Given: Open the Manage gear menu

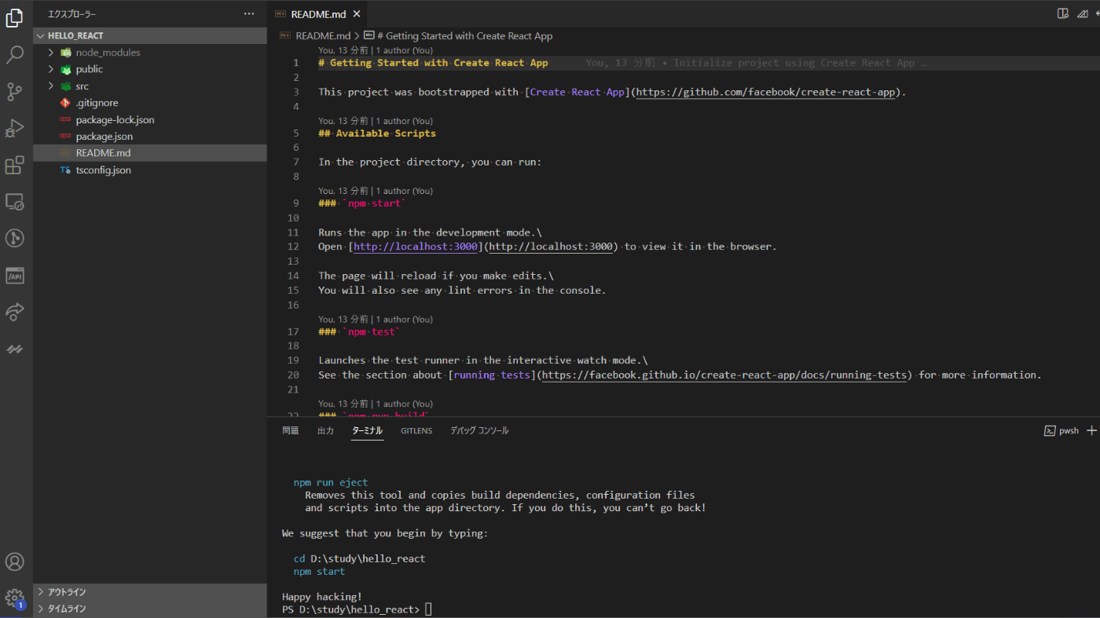Looking at the screenshot, I should coord(14,598).
